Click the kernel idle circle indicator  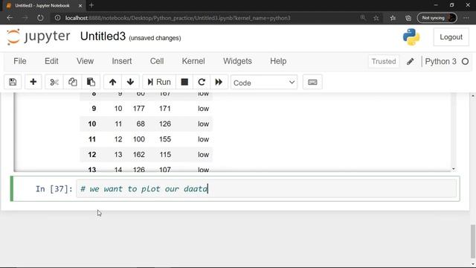coord(465,62)
